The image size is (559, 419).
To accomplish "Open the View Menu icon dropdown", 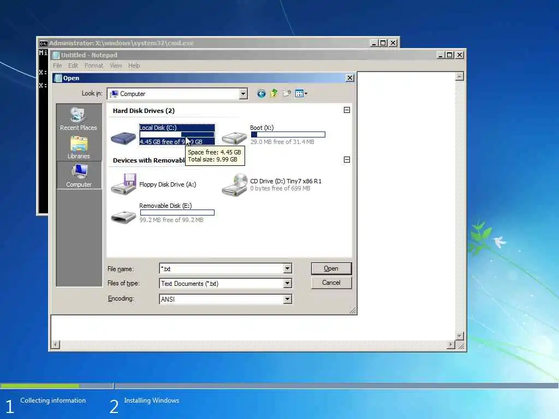I will (x=301, y=93).
